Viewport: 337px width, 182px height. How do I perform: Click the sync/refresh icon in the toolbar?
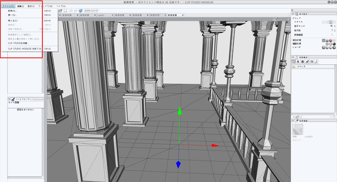pos(80,11)
